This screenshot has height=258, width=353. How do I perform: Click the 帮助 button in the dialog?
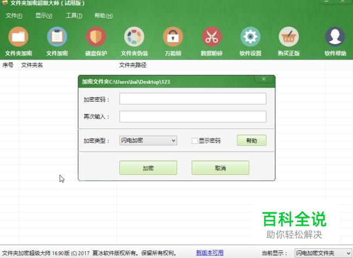251,141
